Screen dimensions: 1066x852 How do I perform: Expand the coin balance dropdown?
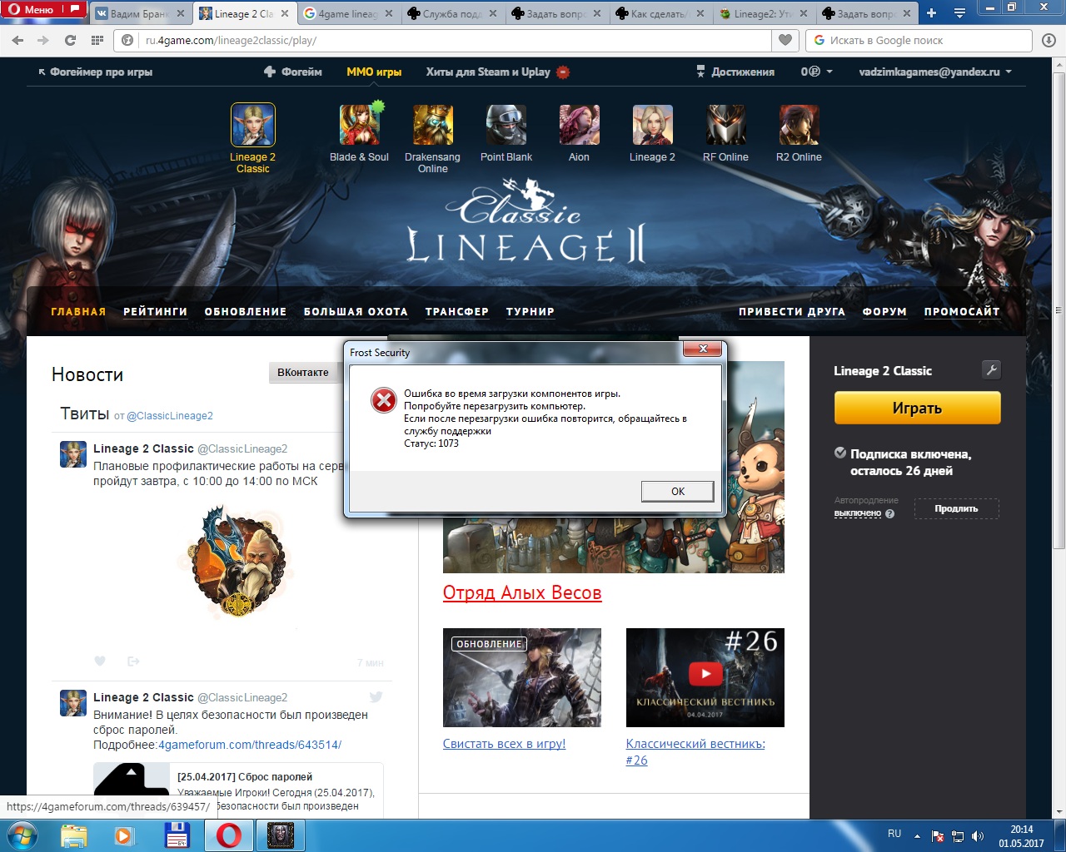point(816,72)
